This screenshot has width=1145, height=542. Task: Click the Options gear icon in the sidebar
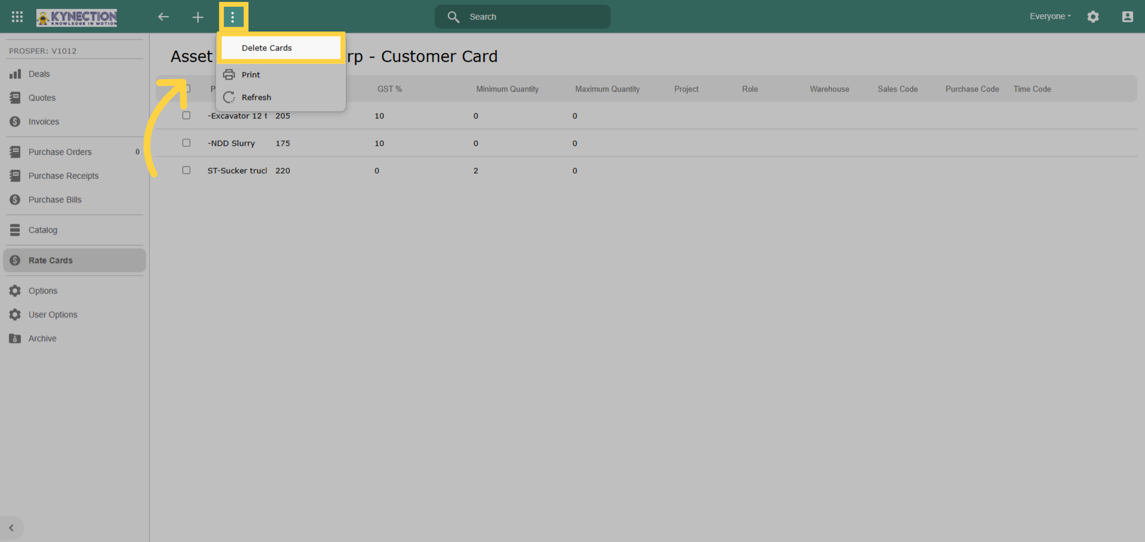(x=15, y=291)
